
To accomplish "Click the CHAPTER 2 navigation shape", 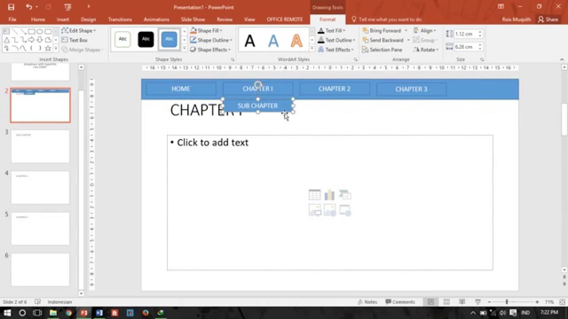I will [x=335, y=89].
